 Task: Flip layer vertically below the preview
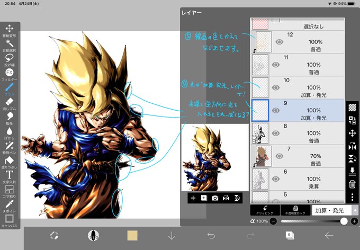tap(237, 198)
